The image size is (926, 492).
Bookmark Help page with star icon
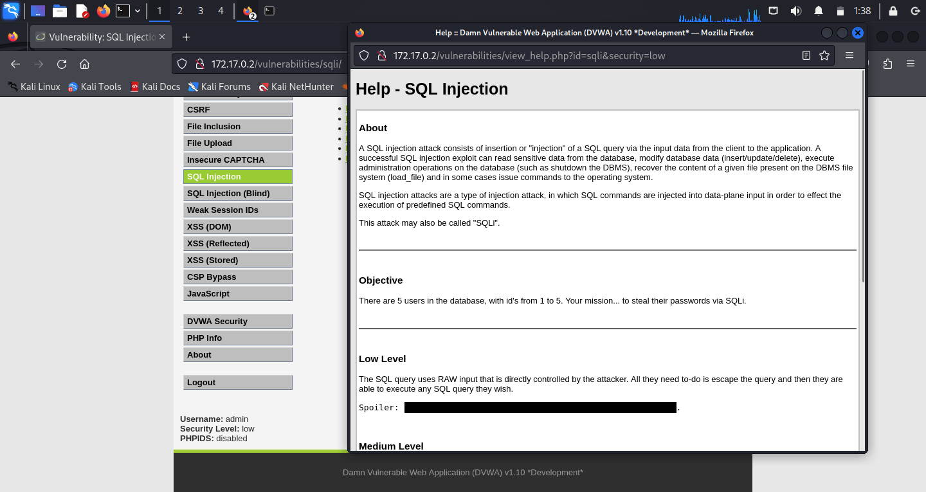coord(824,55)
